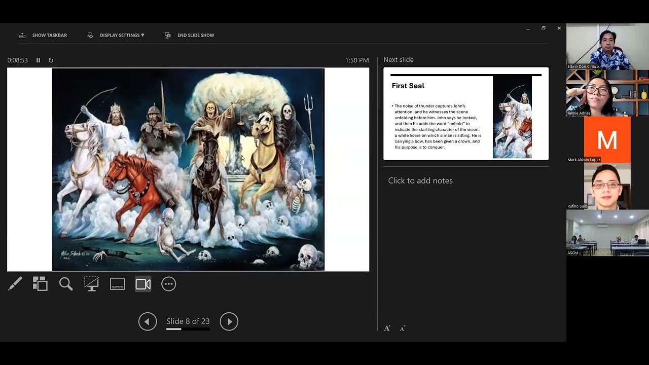Select Edwin Don Ciriaco's video tile
Viewport: 649px width, 365px height.
(607, 47)
